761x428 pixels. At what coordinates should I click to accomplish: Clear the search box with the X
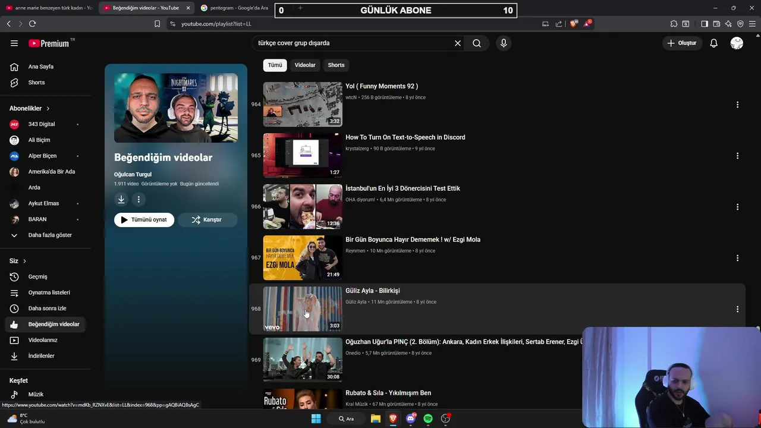458,43
